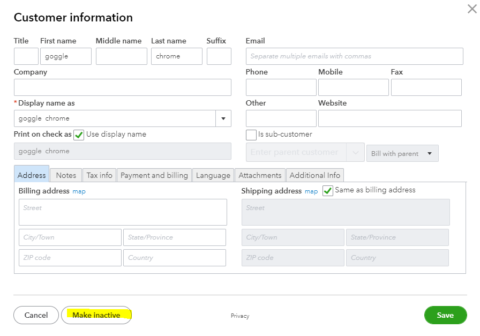
Task: Open the Additional Info tab
Action: (314, 175)
